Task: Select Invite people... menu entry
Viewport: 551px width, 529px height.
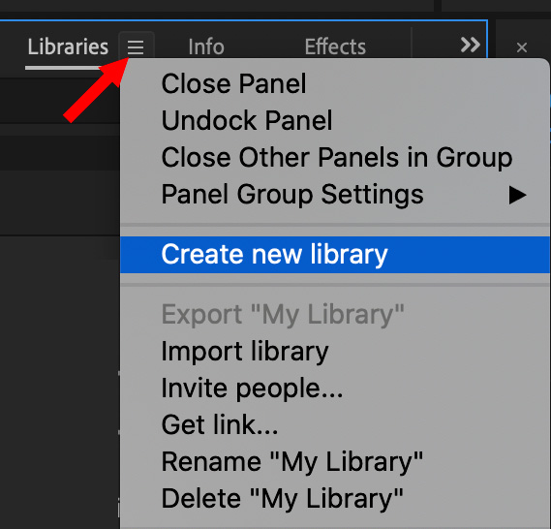Action: [335, 389]
